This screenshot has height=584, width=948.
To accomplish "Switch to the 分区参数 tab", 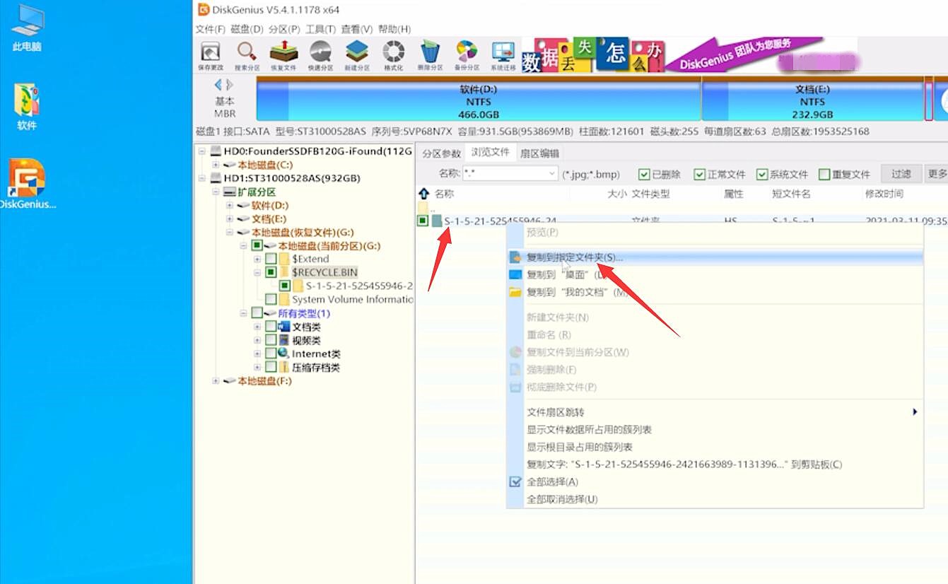I will tap(441, 153).
